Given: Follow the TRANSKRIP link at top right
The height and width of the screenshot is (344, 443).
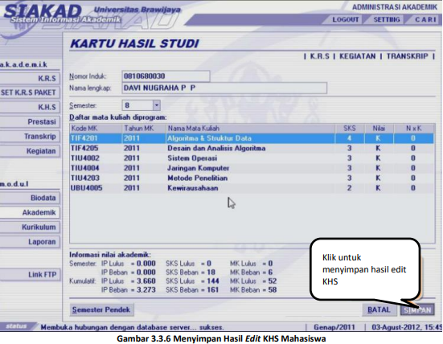Looking at the screenshot, I should tap(407, 56).
